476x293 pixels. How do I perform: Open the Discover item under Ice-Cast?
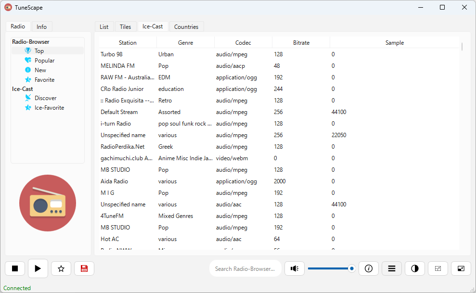(x=45, y=98)
